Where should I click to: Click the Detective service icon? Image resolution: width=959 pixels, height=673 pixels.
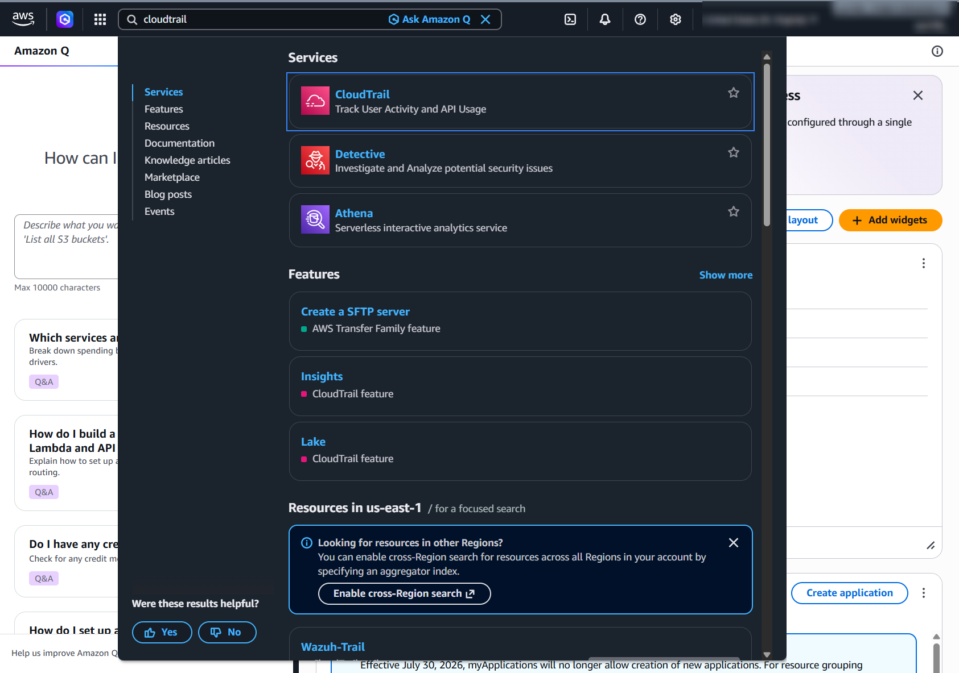tap(315, 160)
